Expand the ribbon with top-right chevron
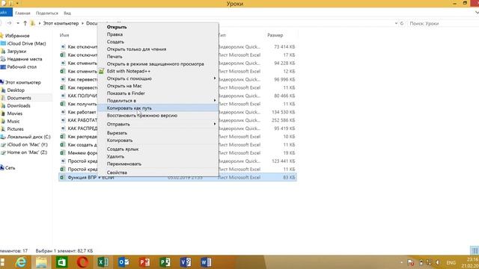 click(x=477, y=13)
